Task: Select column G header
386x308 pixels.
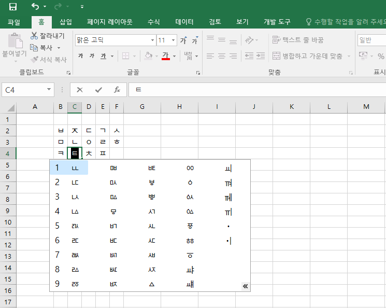Action: pyautogui.click(x=142, y=107)
